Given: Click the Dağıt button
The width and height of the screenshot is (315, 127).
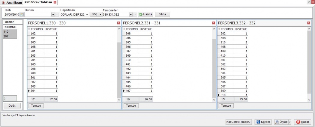Looking at the screenshot, I should tap(12, 106).
